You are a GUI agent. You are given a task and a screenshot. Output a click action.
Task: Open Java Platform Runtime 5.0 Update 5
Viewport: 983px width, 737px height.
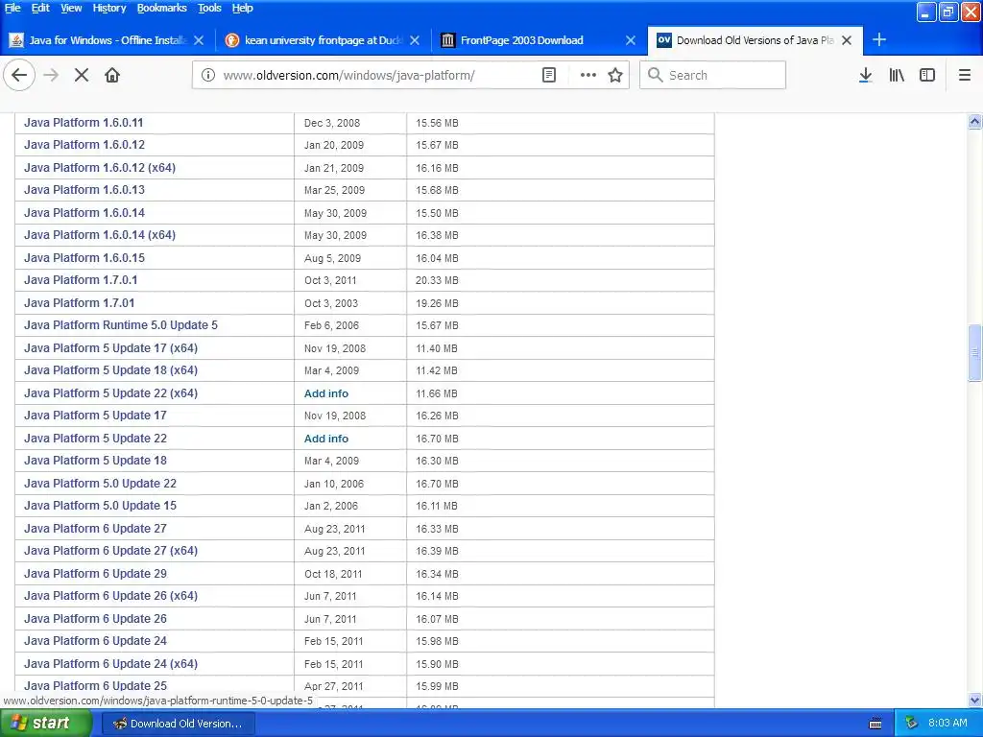click(120, 325)
